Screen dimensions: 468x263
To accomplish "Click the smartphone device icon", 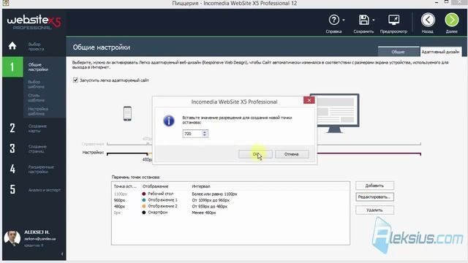I will pyautogui.click(x=127, y=114).
